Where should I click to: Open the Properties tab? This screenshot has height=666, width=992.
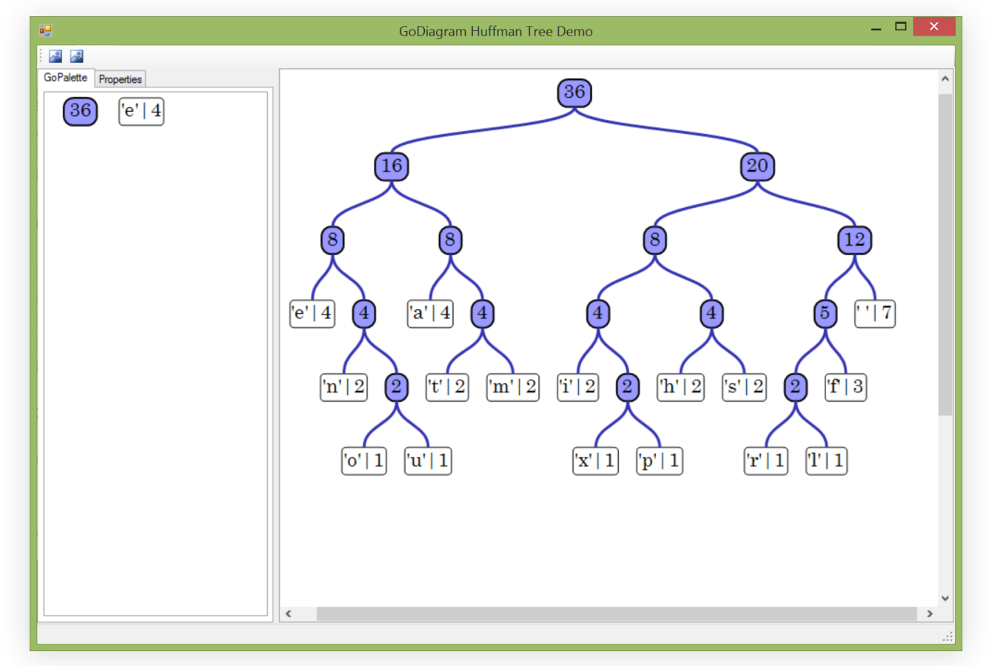120,79
